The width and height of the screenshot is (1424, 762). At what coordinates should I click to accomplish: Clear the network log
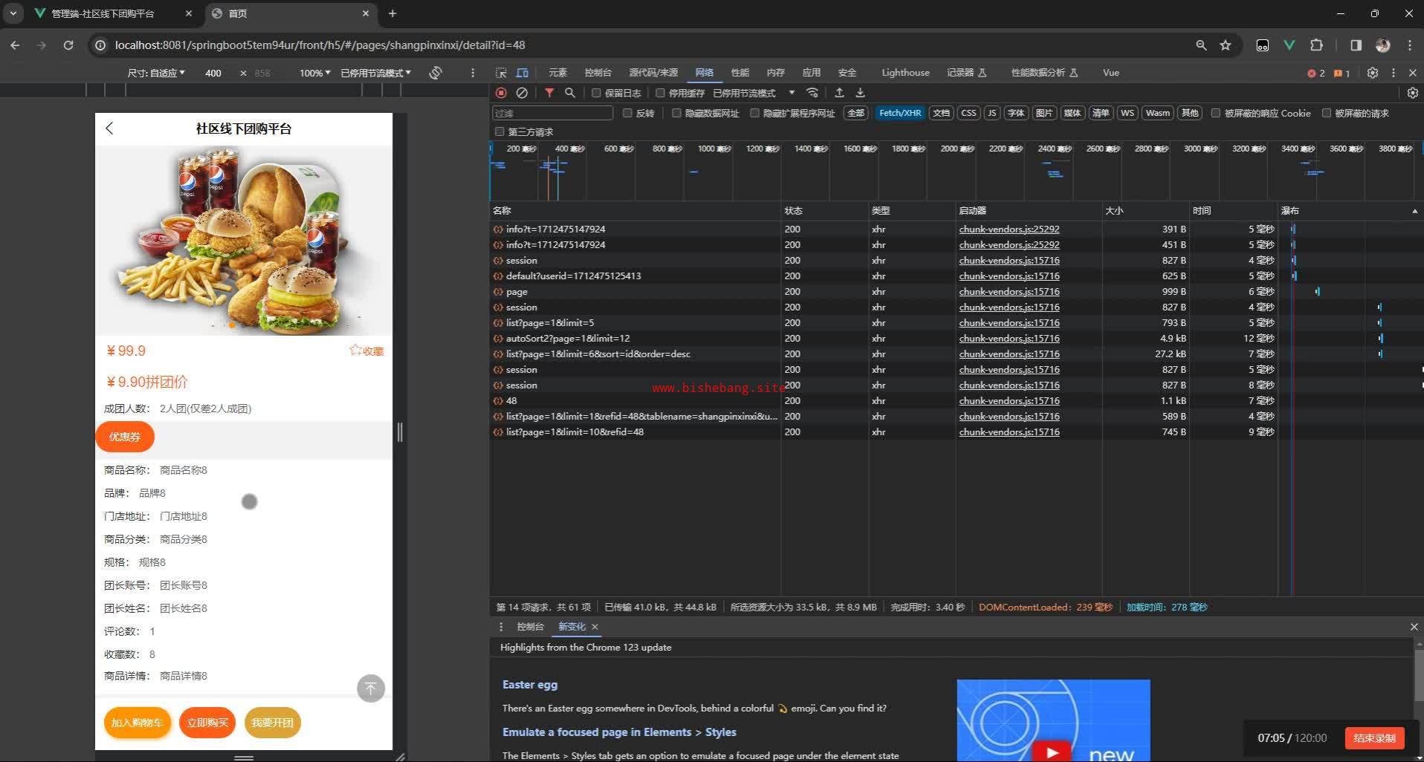coord(522,93)
